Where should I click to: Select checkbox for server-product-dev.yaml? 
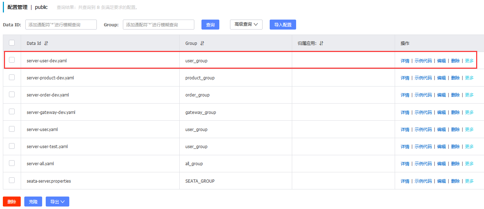click(12, 77)
